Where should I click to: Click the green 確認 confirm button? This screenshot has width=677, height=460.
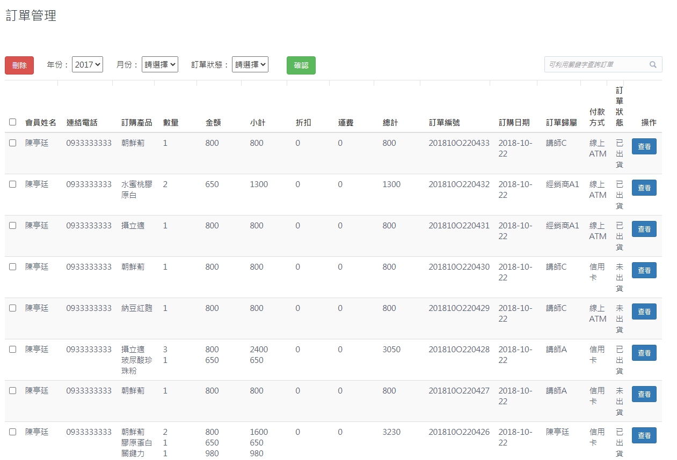pos(301,65)
